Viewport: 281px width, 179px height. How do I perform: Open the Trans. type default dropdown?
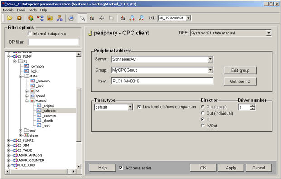pos(130,107)
